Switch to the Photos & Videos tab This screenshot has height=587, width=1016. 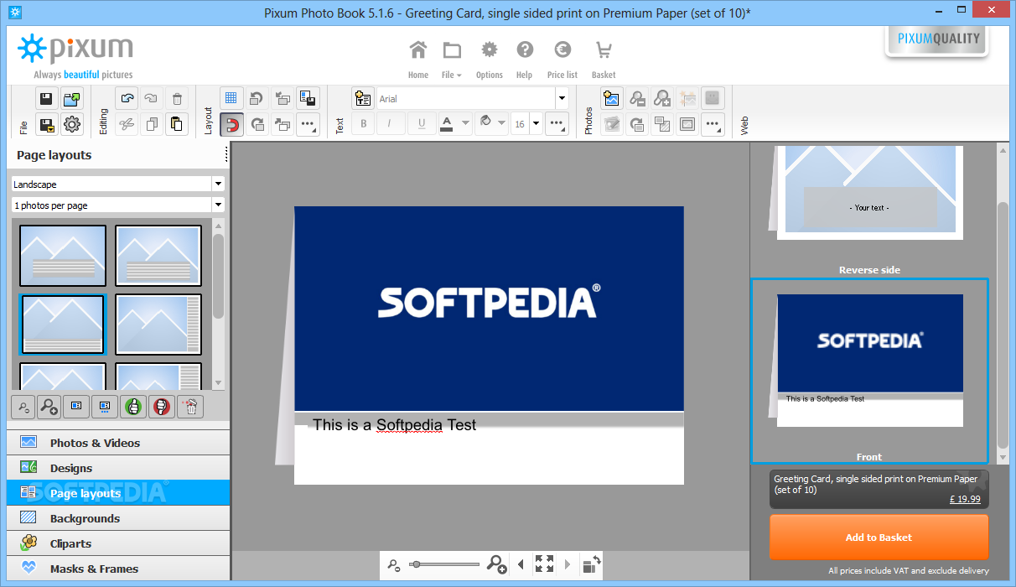(x=118, y=443)
